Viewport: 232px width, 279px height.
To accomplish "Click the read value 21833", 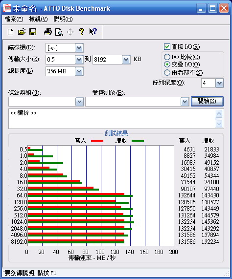I will pyautogui.click(x=211, y=150).
